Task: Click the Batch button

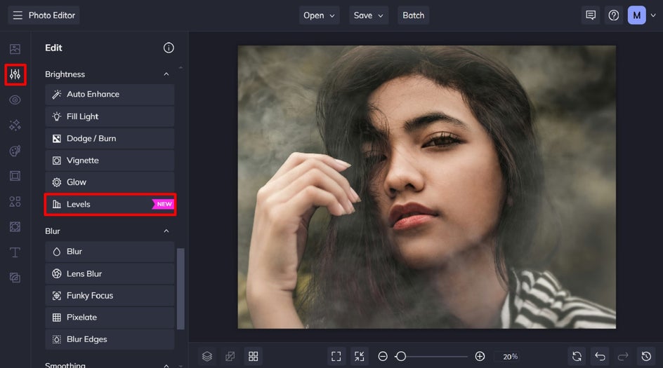Action: [x=413, y=15]
